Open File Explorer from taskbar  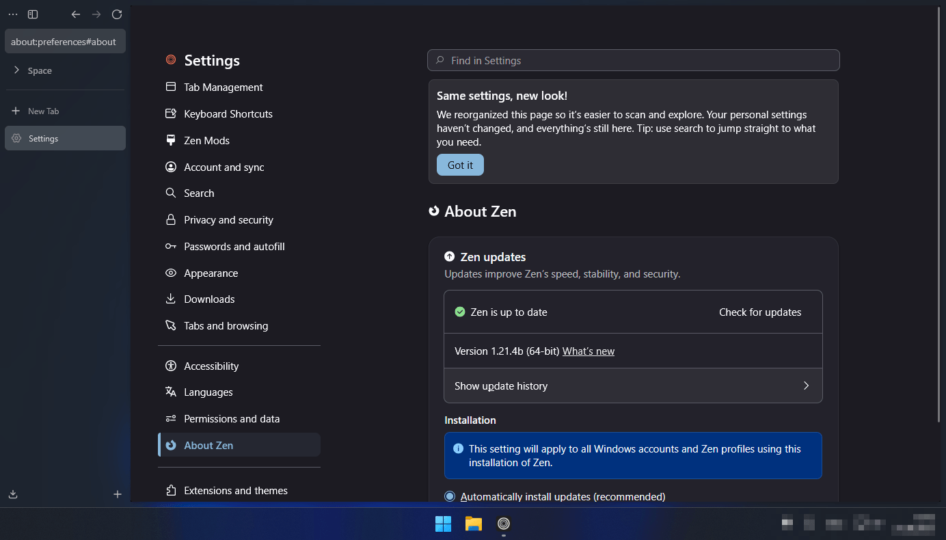coord(473,524)
